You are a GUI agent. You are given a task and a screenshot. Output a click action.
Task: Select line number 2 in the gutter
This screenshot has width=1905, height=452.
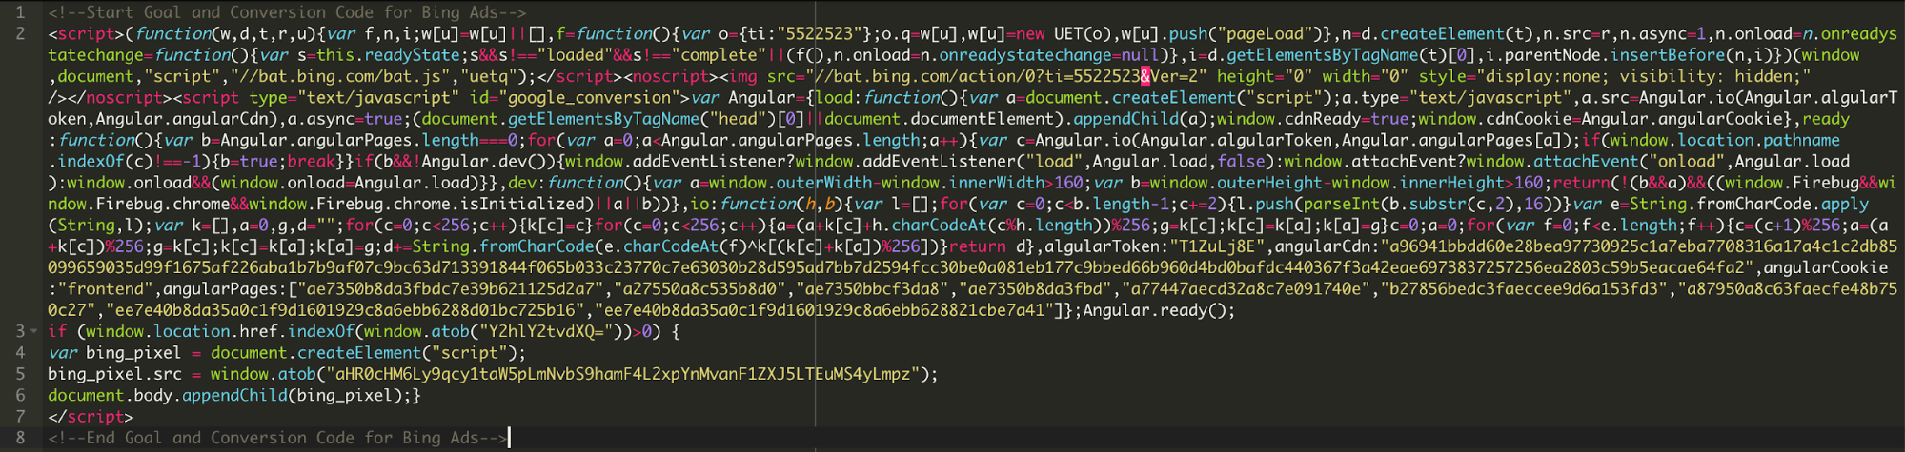coord(21,33)
